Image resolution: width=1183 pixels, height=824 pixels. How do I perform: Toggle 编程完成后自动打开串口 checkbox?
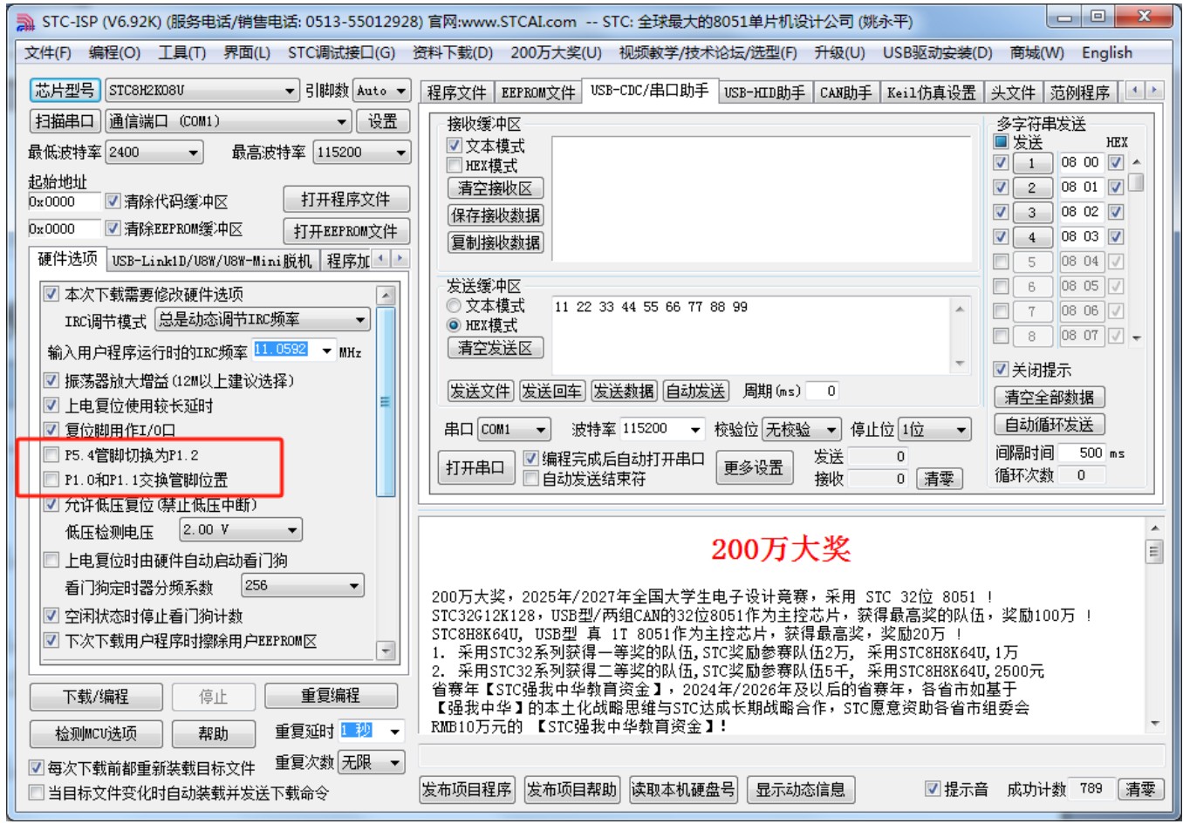tap(530, 458)
